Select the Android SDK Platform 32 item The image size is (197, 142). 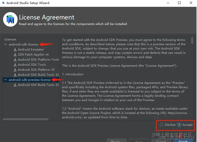coord(36,69)
